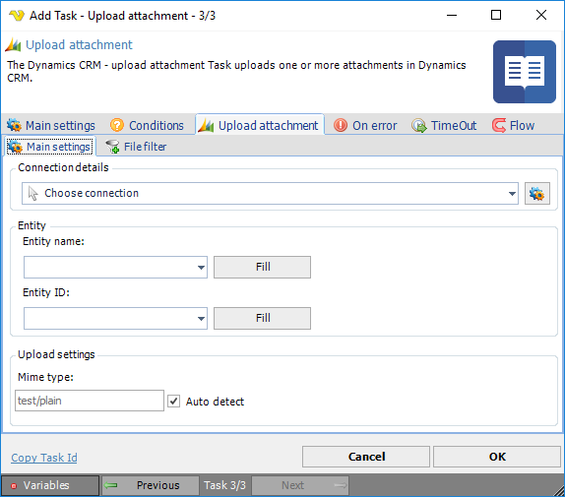Click the VisualCron title bar logo
The height and width of the screenshot is (497, 565).
tap(16, 16)
